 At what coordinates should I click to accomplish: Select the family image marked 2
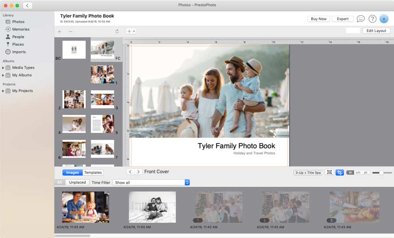pyautogui.click(x=286, y=207)
